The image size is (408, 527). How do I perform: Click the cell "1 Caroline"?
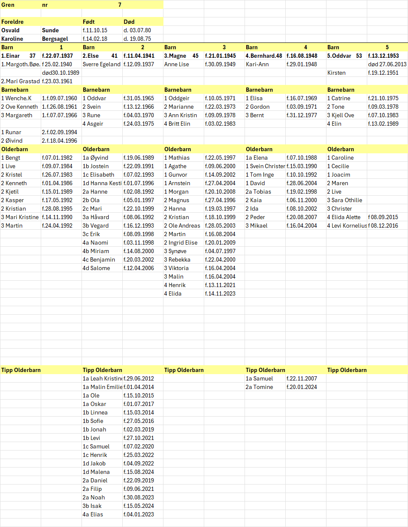point(346,158)
